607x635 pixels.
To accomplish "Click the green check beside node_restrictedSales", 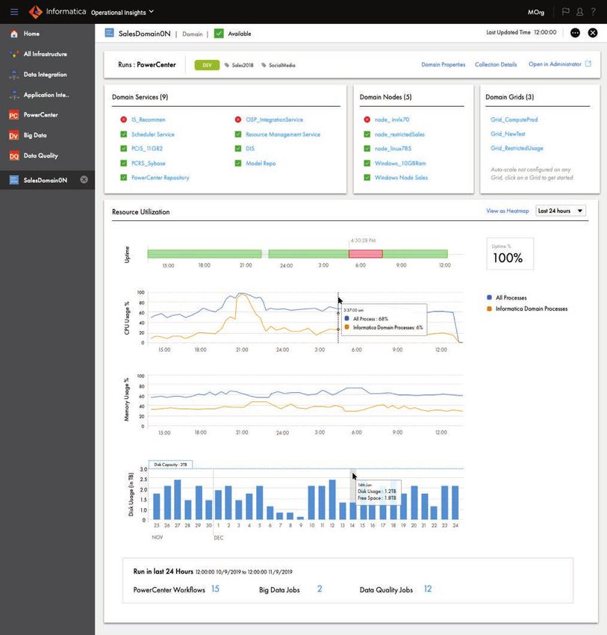I will tap(367, 134).
